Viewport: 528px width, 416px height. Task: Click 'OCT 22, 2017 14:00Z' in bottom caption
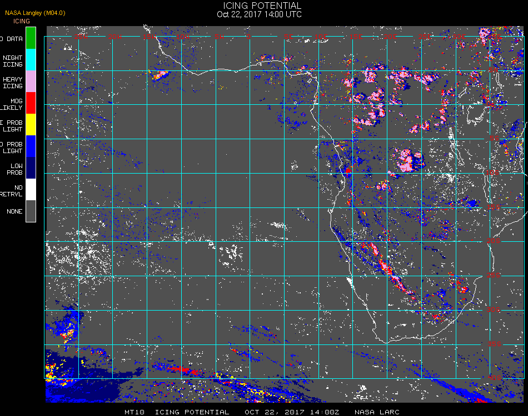(292, 412)
